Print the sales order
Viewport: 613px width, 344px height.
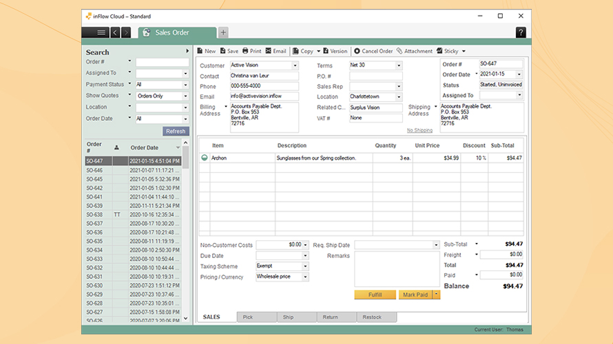coord(251,51)
